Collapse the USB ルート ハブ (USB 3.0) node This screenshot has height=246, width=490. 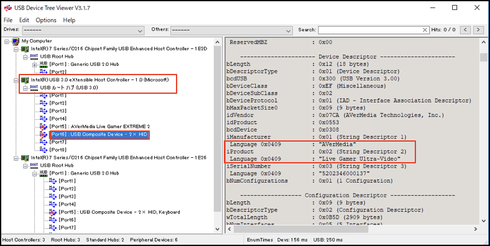pos(25,88)
